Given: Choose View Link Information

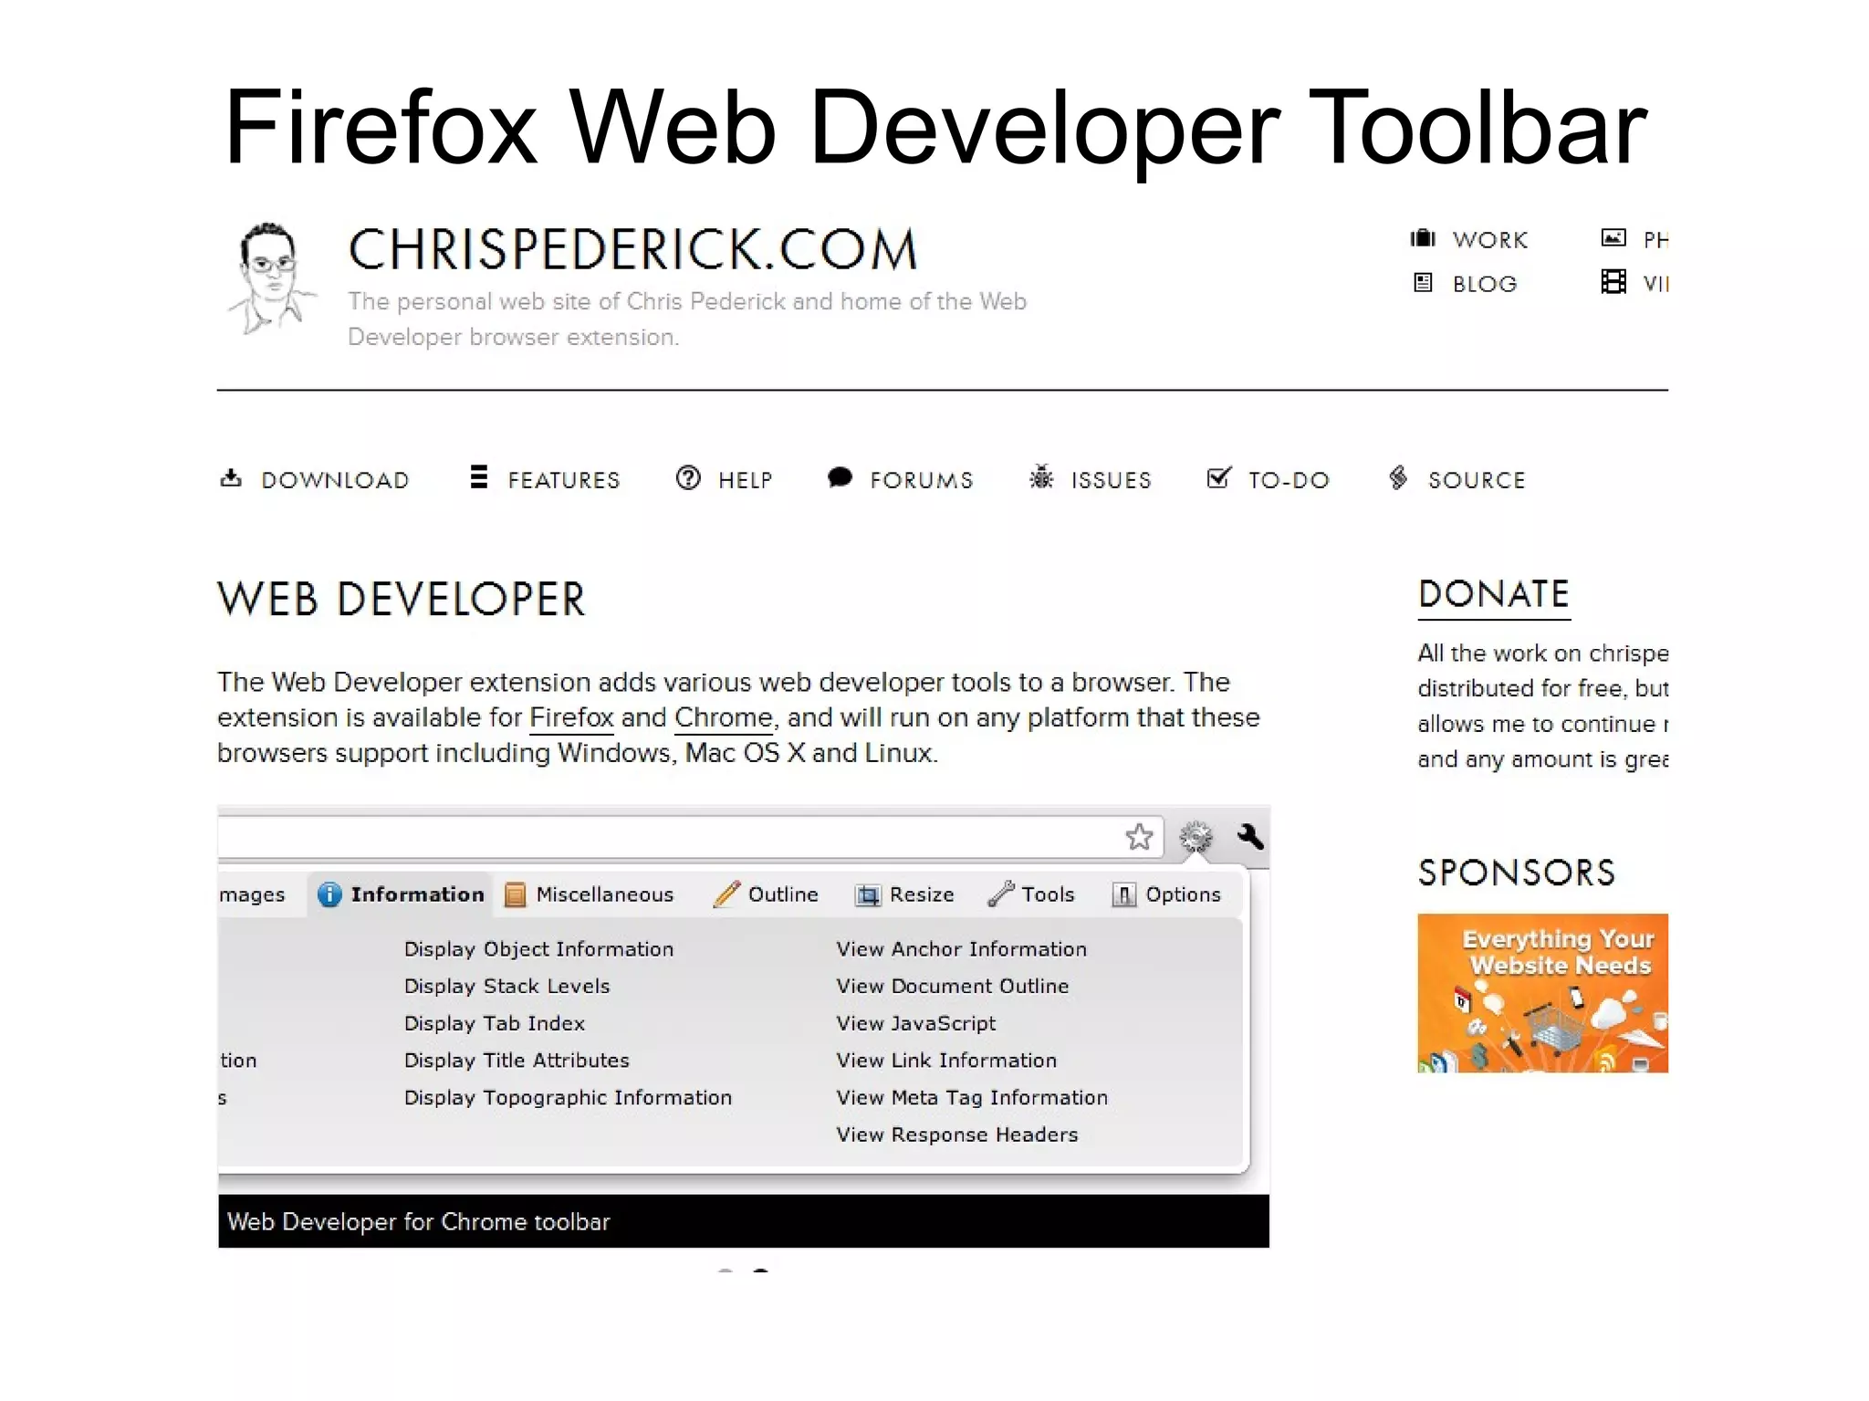Looking at the screenshot, I should pos(946,1061).
